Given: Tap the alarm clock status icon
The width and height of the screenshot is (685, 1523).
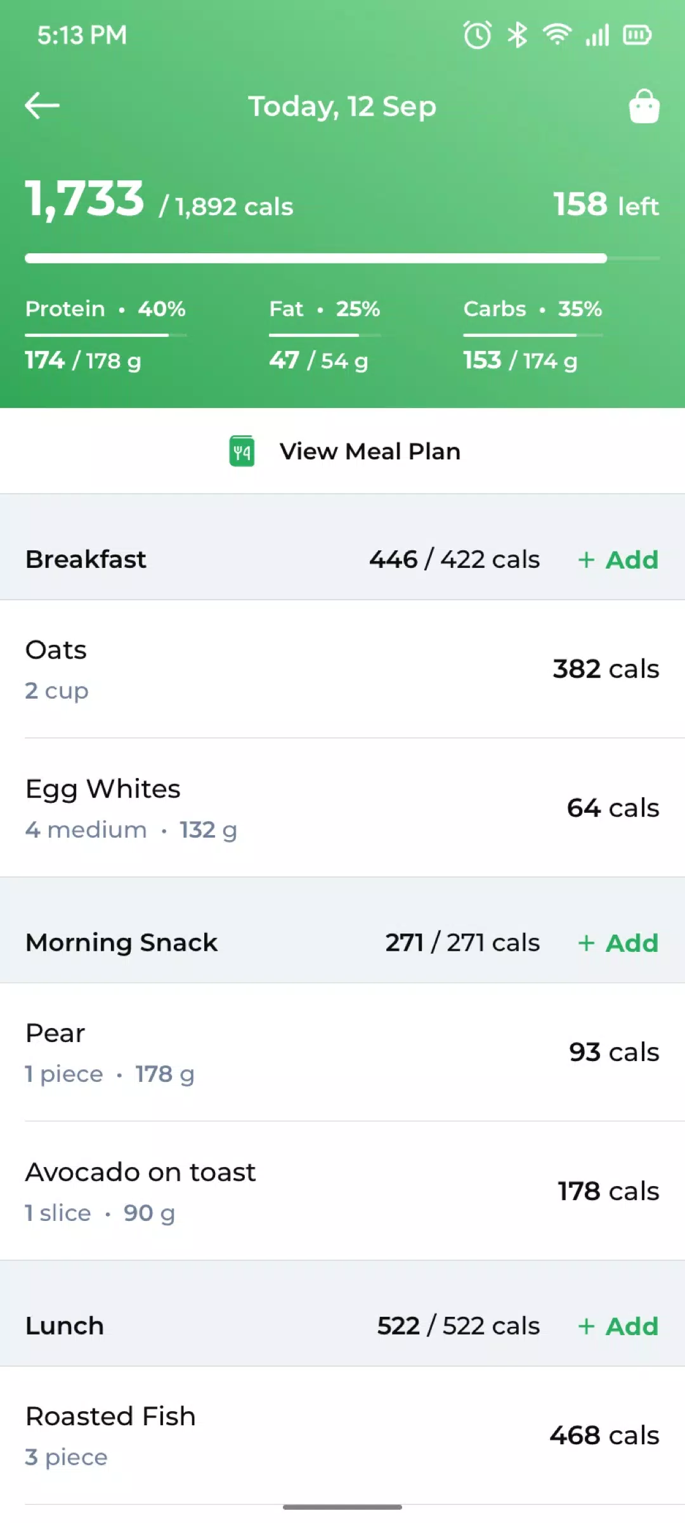Looking at the screenshot, I should [x=477, y=35].
